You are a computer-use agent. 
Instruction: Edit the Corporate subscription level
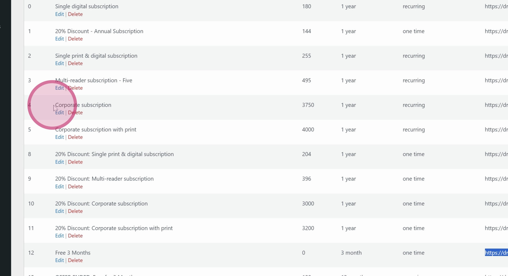coord(59,113)
